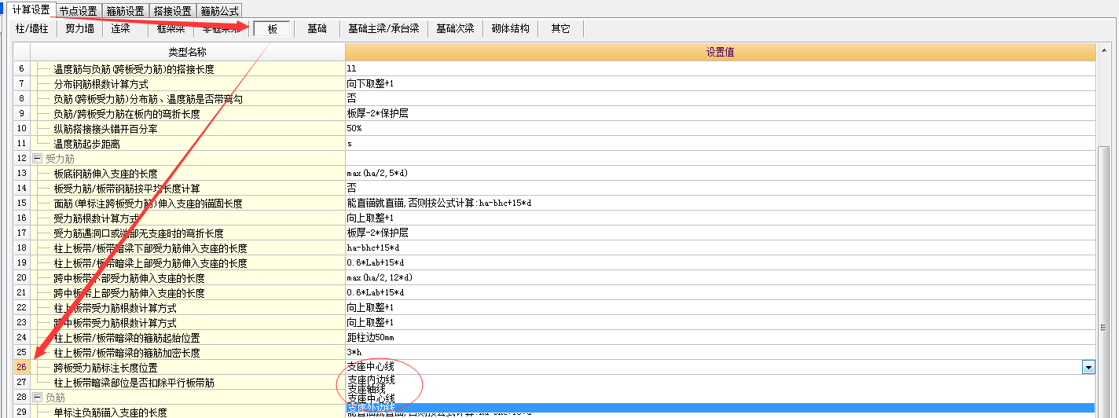Viewport: 1119px width, 418px height.
Task: Choose 支座内边线 from the dropdown list
Action: pos(371,379)
